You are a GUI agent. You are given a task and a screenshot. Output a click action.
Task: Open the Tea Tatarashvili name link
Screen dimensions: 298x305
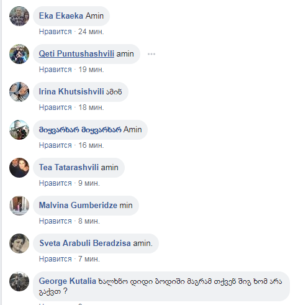coord(69,167)
